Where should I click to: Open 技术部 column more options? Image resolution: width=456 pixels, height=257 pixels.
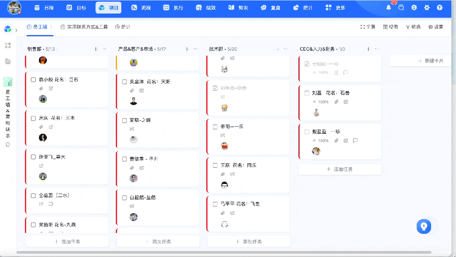click(x=286, y=49)
